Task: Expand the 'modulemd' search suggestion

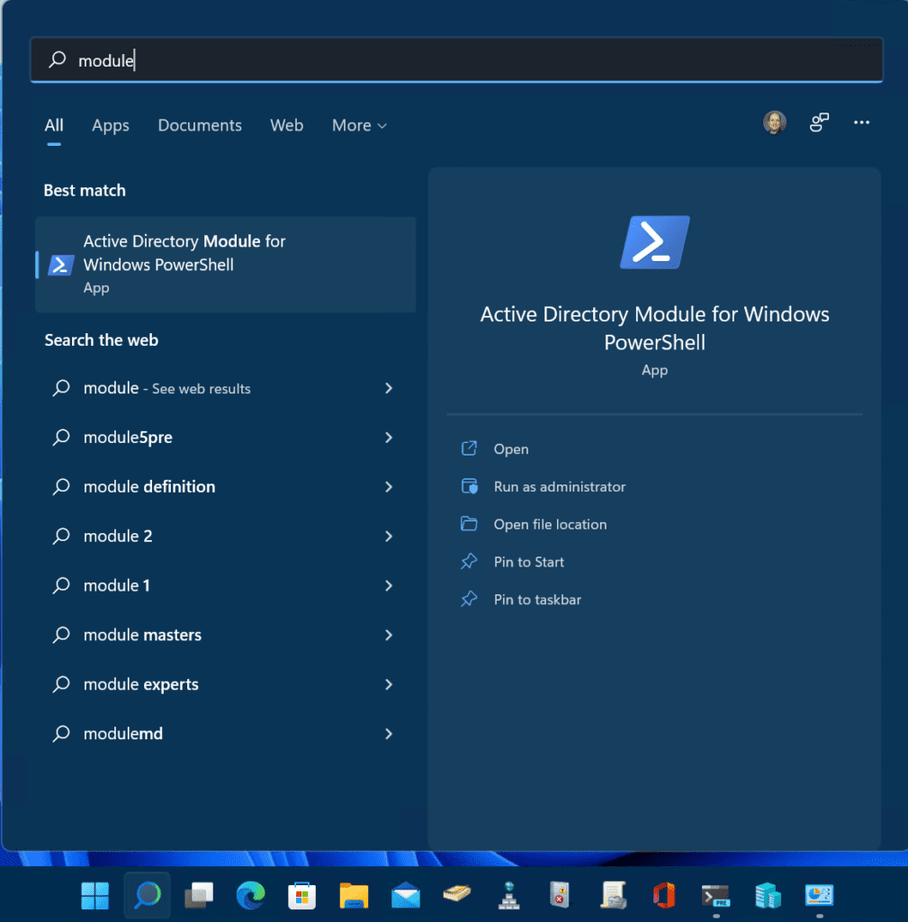Action: pyautogui.click(x=388, y=733)
